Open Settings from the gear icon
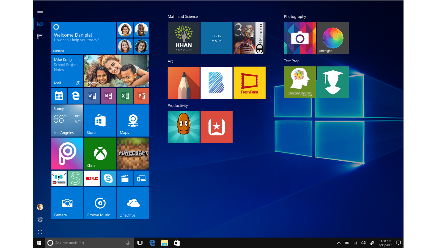This screenshot has height=248, width=440. coord(40,219)
